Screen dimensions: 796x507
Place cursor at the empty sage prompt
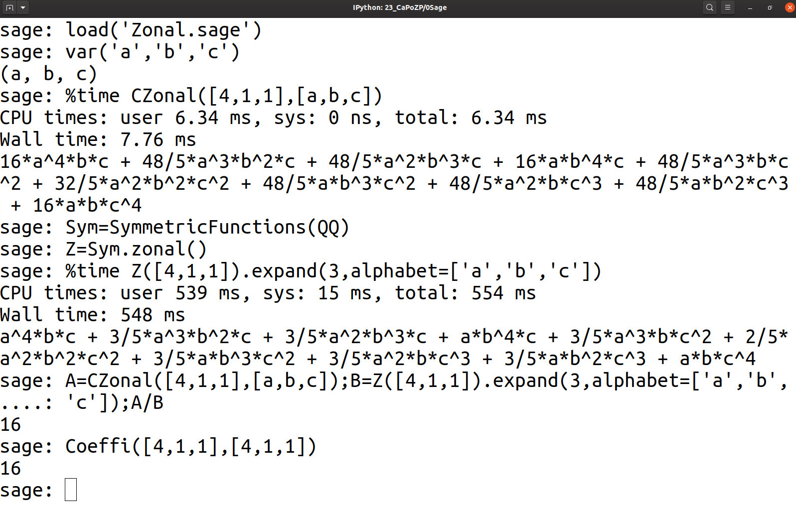pos(71,490)
